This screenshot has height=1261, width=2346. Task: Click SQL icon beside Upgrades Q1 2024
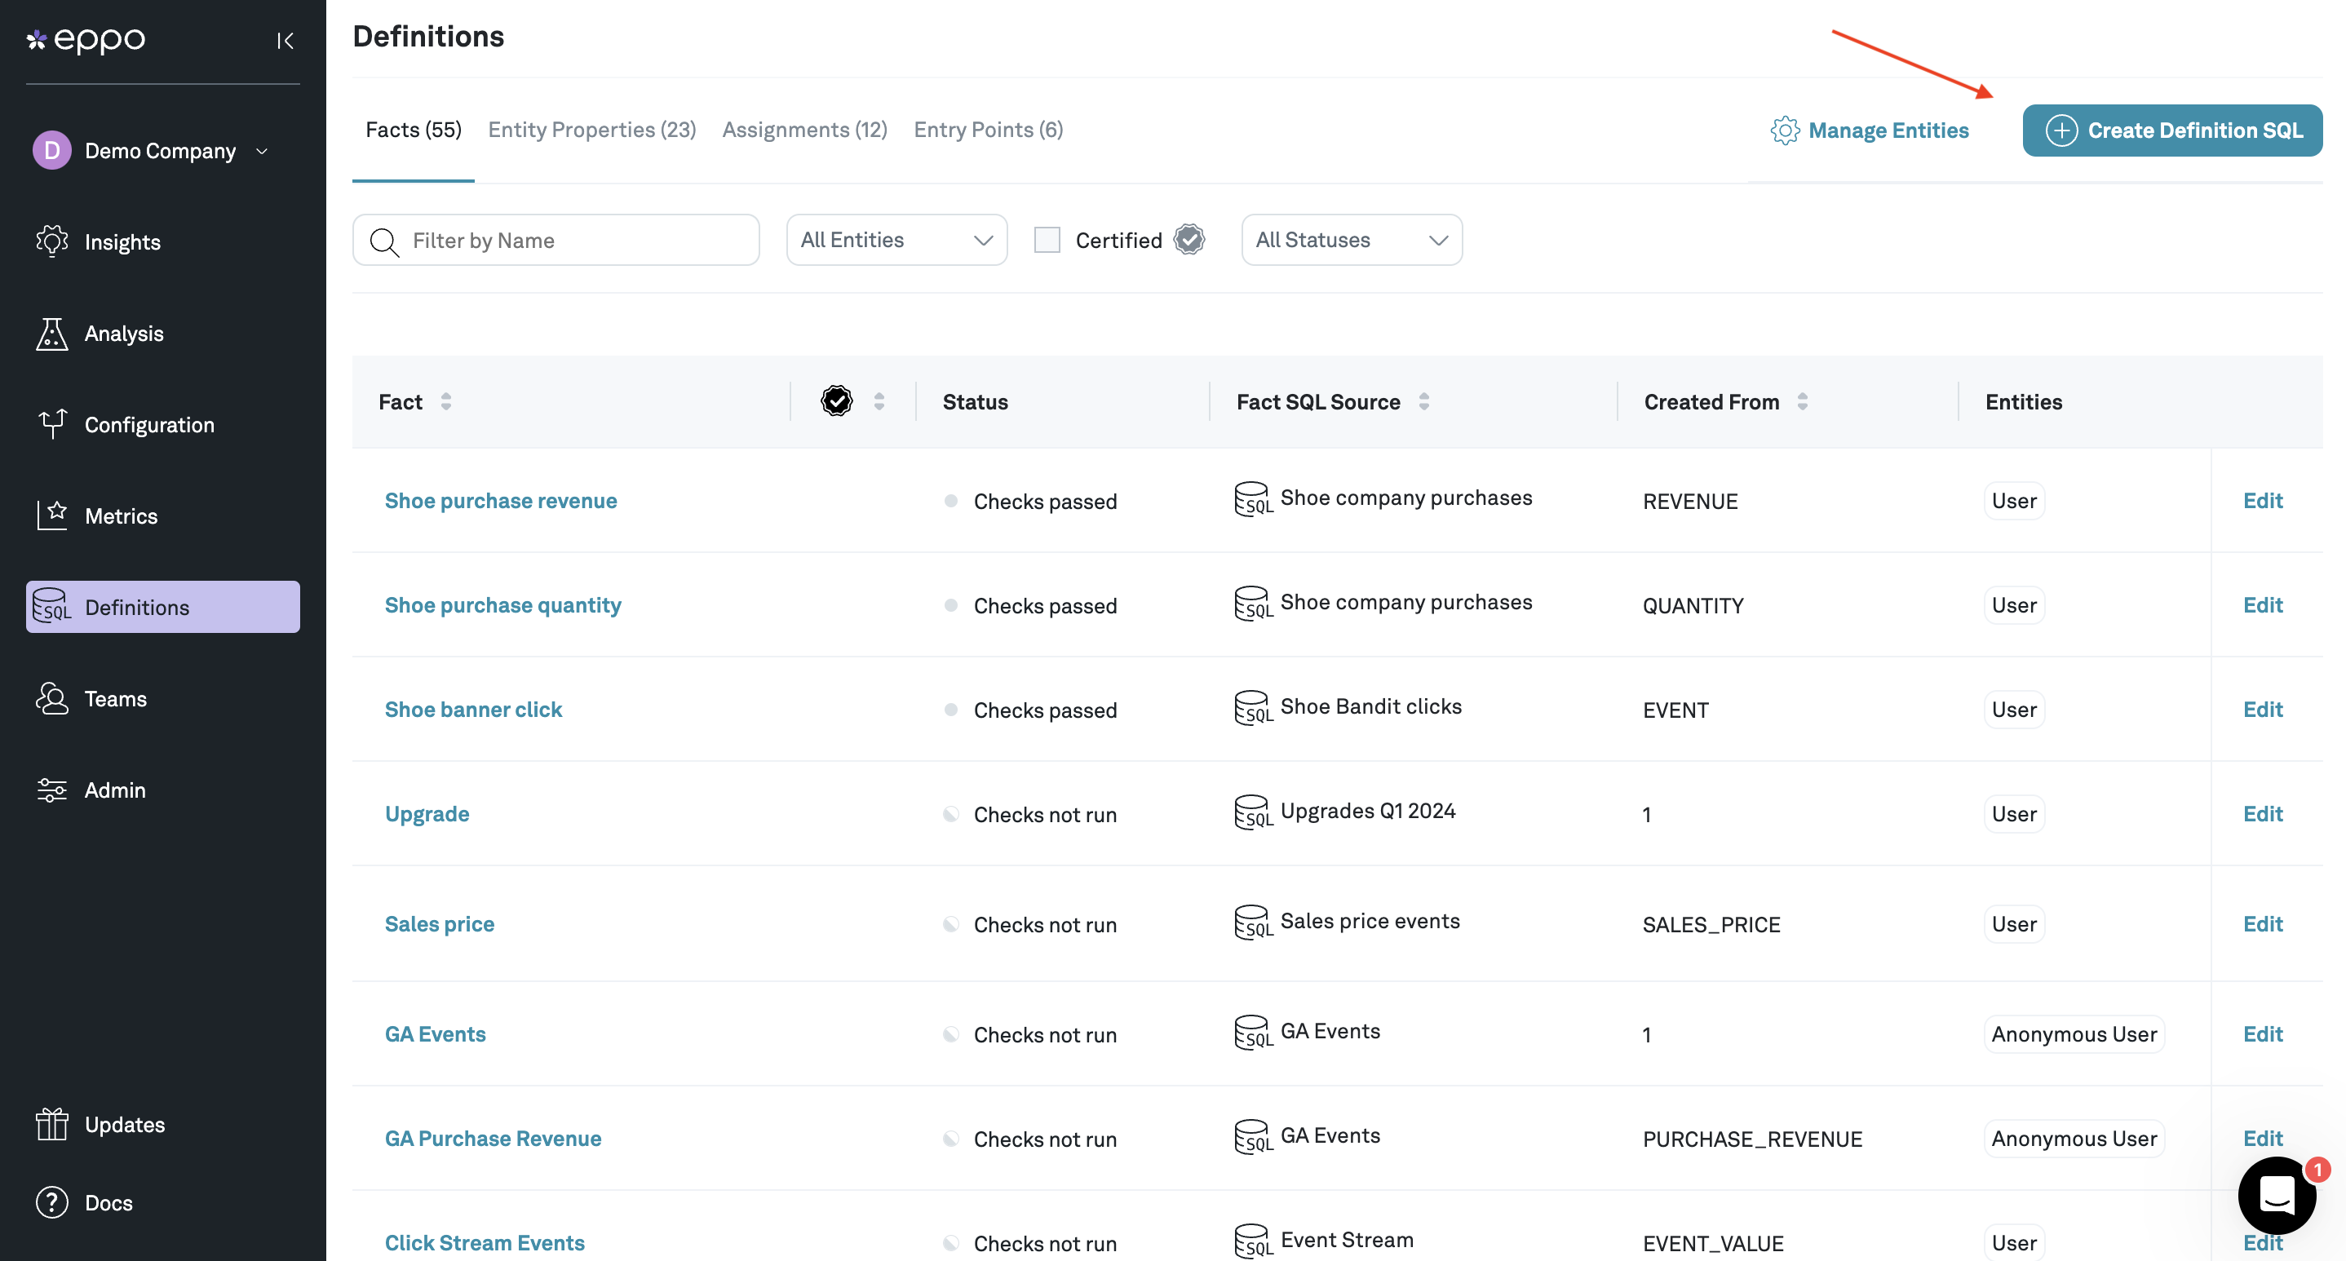1253,812
